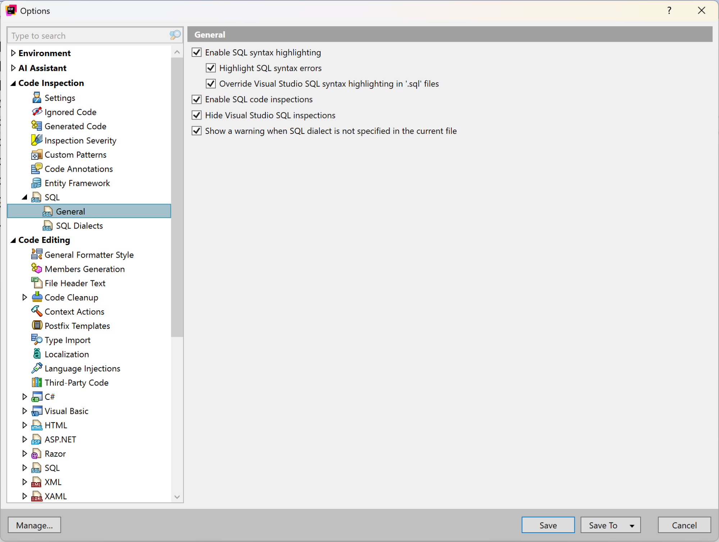
Task: Uncheck Highlight SQL syntax errors
Action: 211,68
